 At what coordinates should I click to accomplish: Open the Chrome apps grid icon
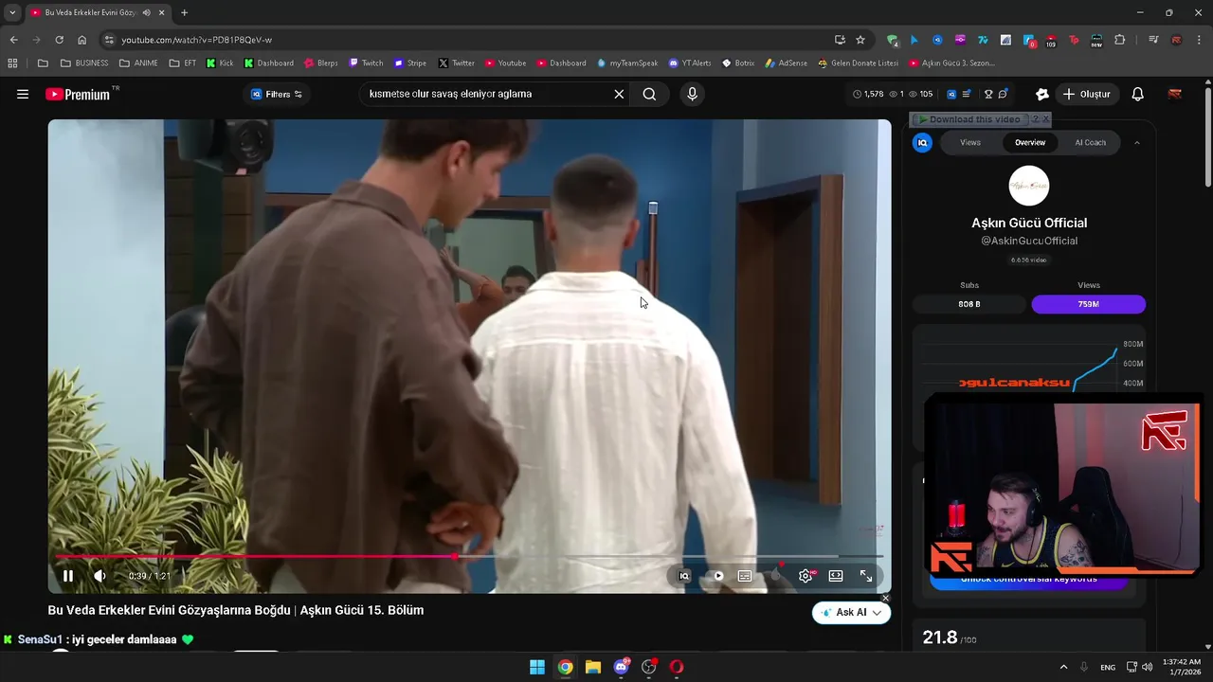point(12,63)
